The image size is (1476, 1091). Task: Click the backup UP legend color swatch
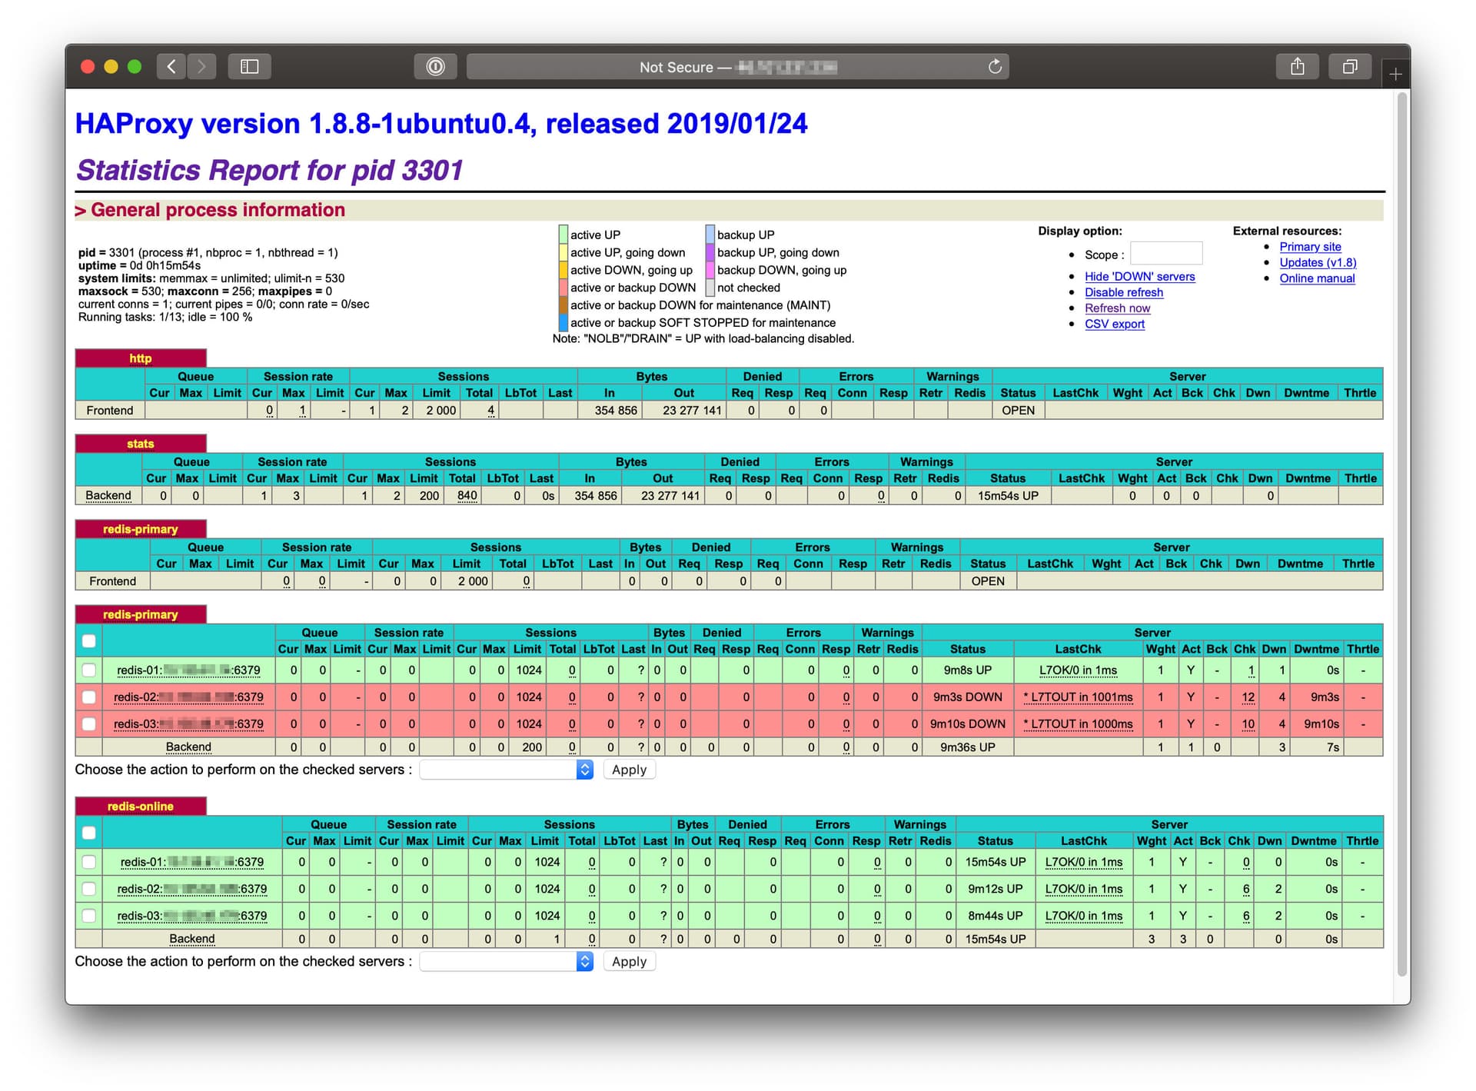click(710, 234)
